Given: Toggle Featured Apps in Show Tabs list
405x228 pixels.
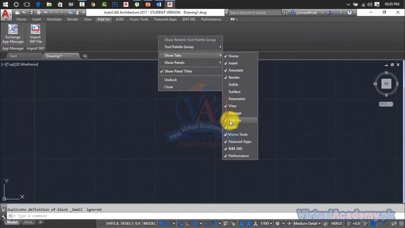Looking at the screenshot, I should (240, 142).
